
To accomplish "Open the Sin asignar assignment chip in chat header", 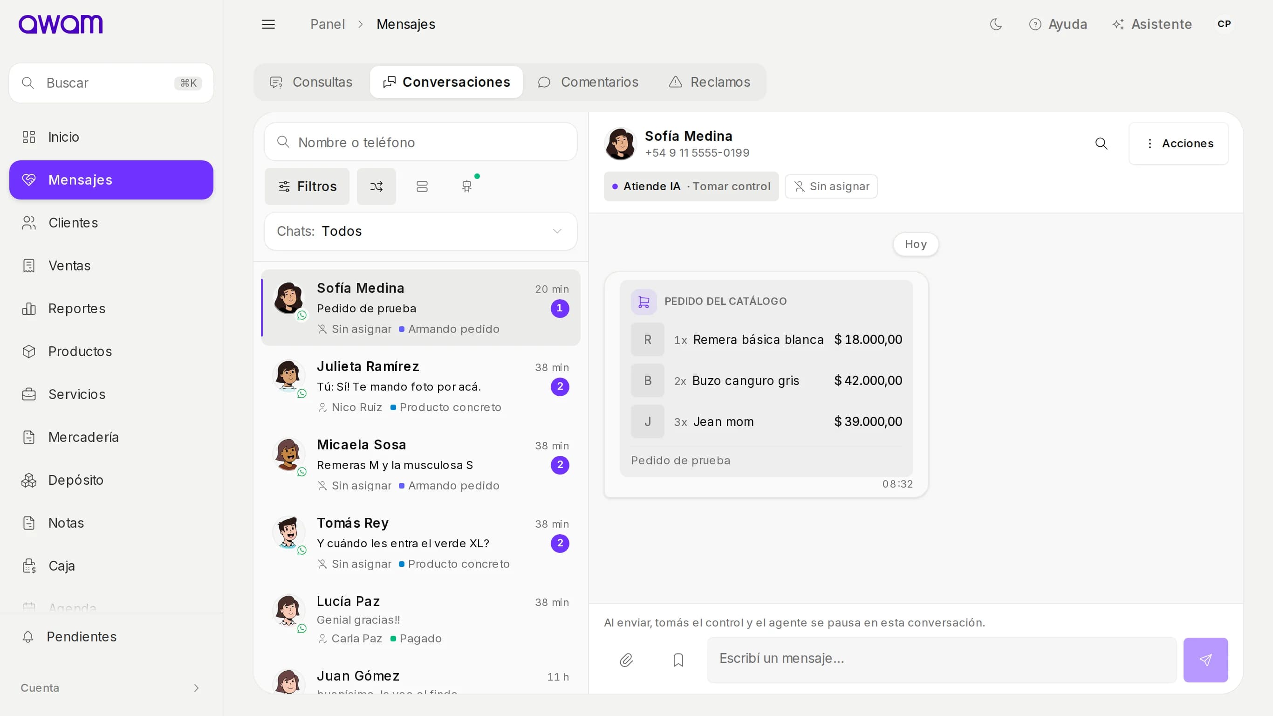I will click(831, 186).
